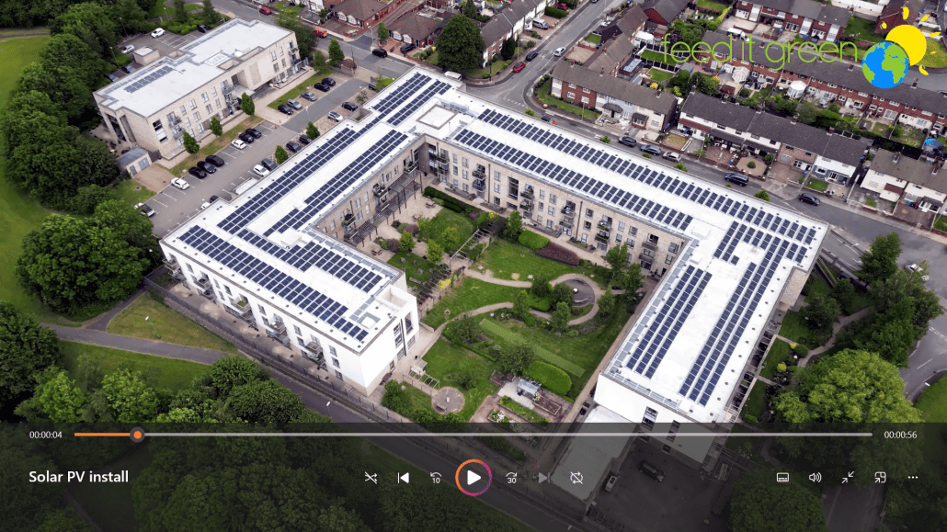Screen dimensions: 947x532
Task: Switch to mini player view
Action: click(880, 478)
